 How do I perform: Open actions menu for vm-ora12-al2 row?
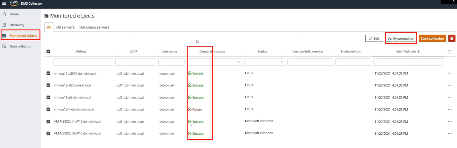click(450, 85)
